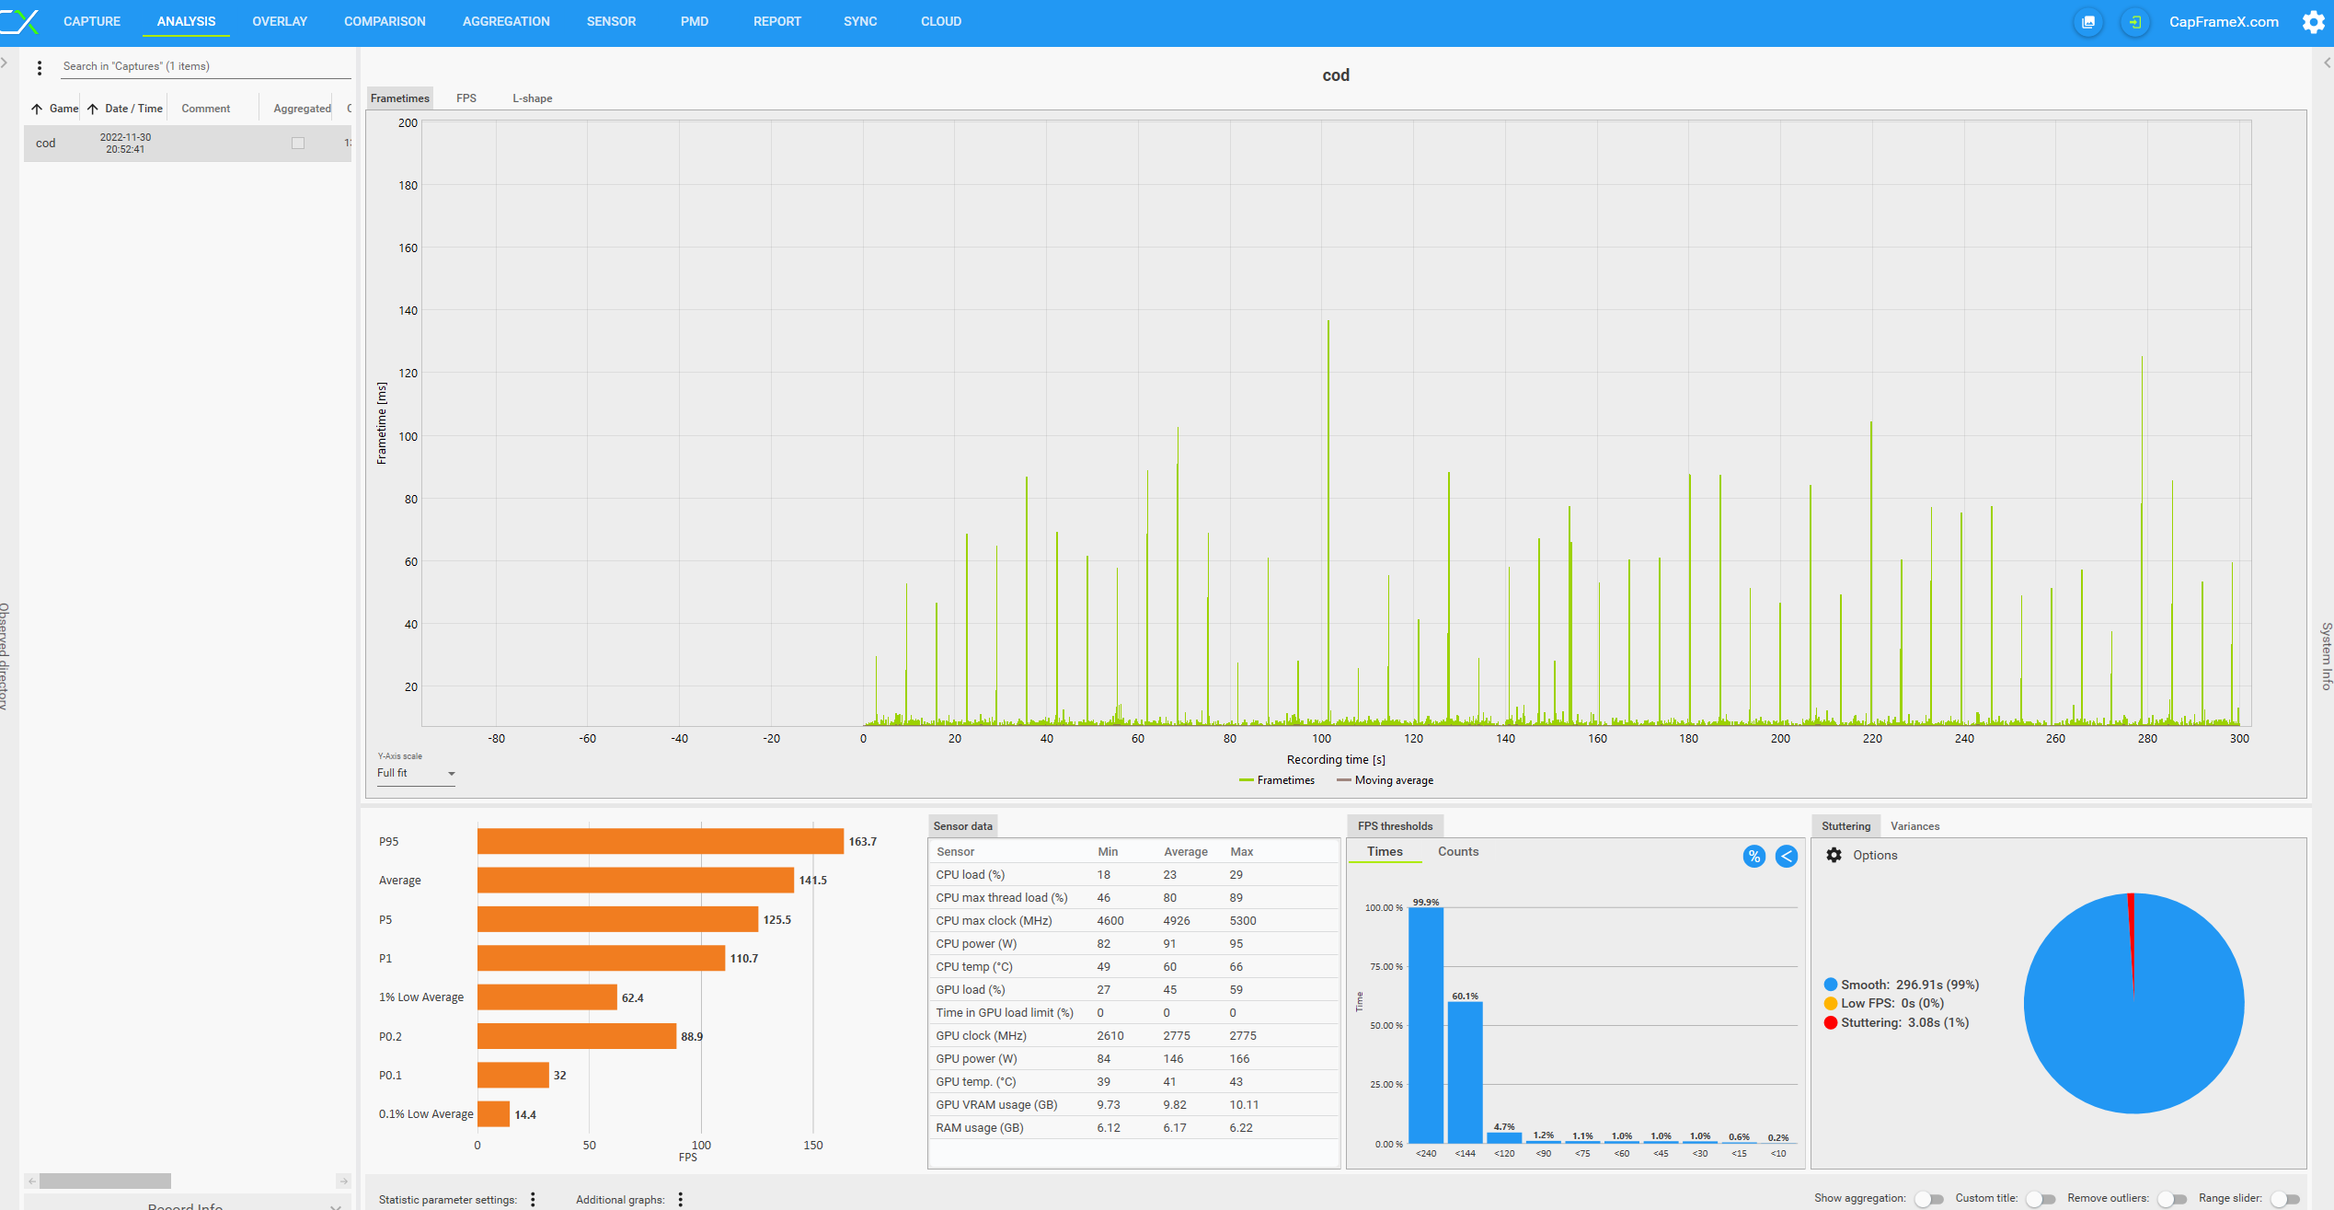Click the screenshot capture icon in header
Viewport: 2334px width, 1210px height.
click(x=2087, y=22)
